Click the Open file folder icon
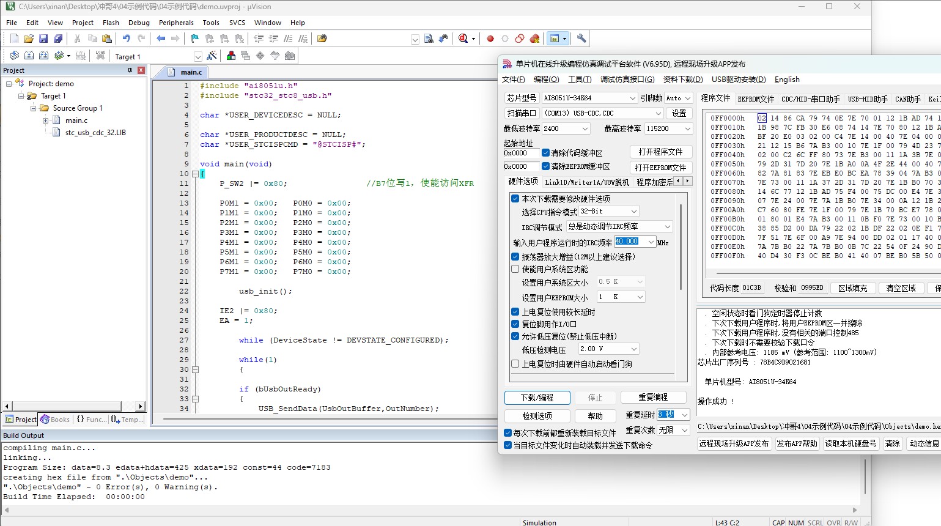941x526 pixels. pyautogui.click(x=29, y=39)
